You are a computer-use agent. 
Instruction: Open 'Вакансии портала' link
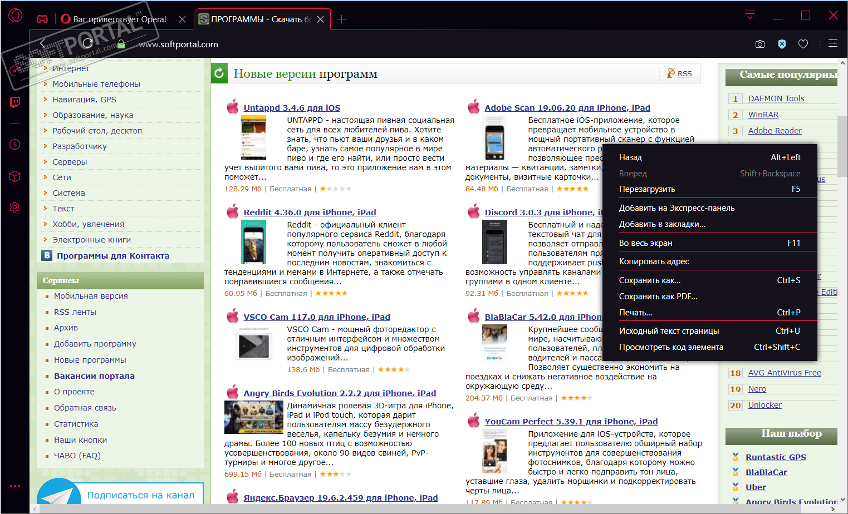94,376
